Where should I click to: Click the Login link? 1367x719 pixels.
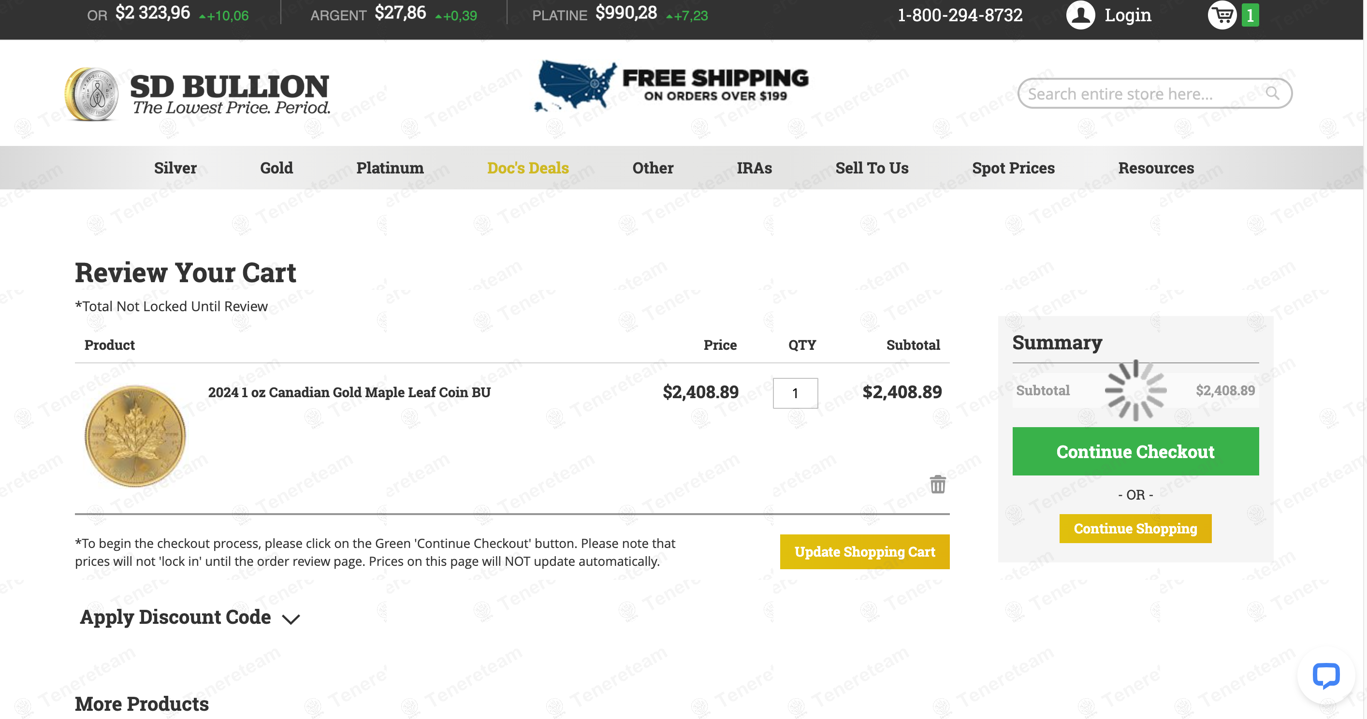[x=1128, y=15]
